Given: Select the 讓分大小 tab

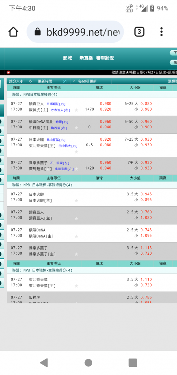Looking at the screenshot, I should pyautogui.click(x=16, y=81).
